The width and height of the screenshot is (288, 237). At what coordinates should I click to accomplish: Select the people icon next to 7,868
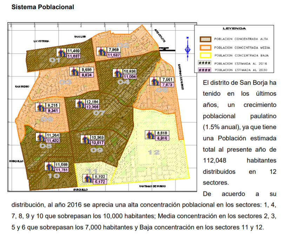point(102,52)
